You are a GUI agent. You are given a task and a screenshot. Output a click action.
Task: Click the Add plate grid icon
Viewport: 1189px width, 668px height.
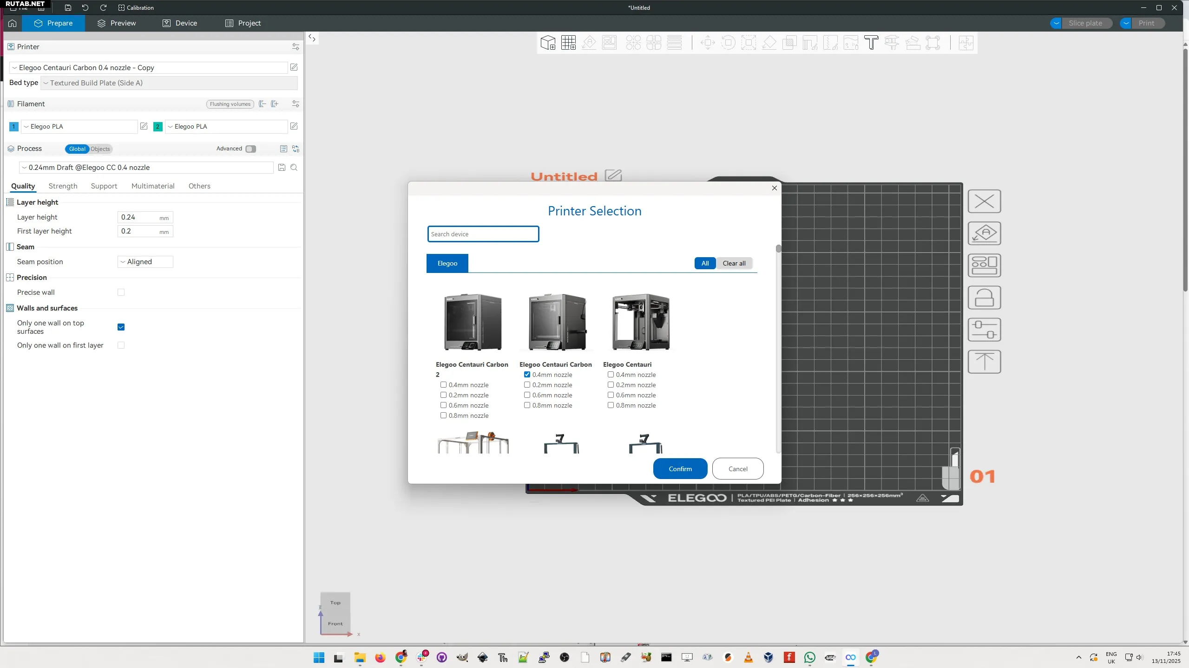click(568, 43)
